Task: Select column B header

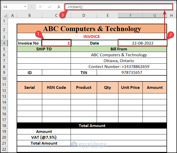Action: pyautogui.click(x=29, y=15)
